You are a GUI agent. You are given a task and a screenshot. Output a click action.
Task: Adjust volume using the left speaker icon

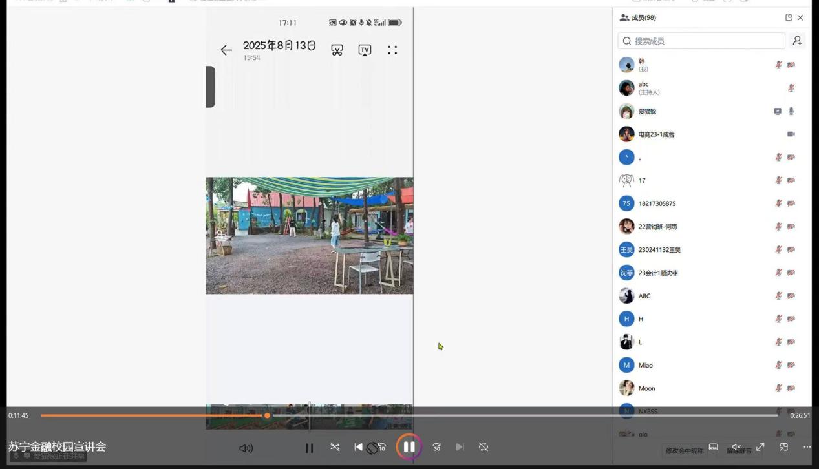click(x=246, y=448)
